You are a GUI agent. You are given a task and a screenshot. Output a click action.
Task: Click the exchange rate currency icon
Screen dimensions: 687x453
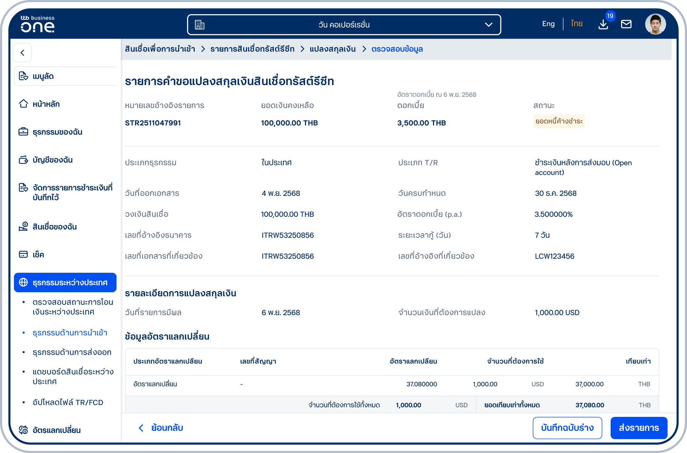(x=23, y=430)
